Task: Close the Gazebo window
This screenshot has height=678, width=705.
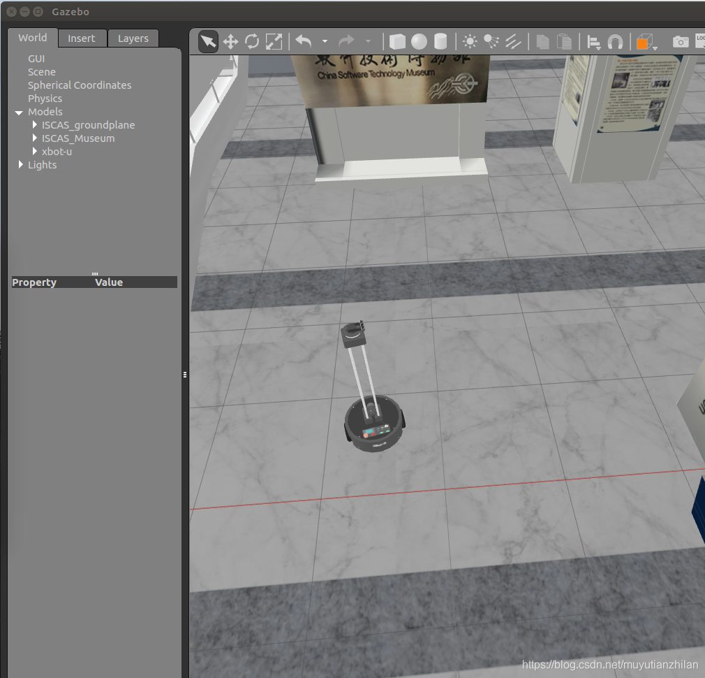Action: pos(12,12)
